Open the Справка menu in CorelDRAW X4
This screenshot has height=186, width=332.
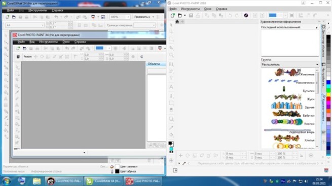(x=57, y=10)
